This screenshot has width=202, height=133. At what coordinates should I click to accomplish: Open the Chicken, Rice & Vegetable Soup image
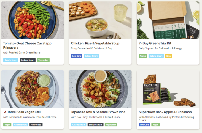click(100, 20)
